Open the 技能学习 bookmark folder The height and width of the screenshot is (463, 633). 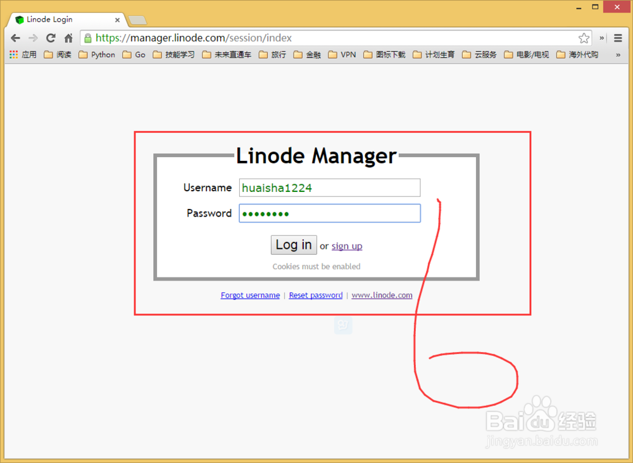coord(173,54)
